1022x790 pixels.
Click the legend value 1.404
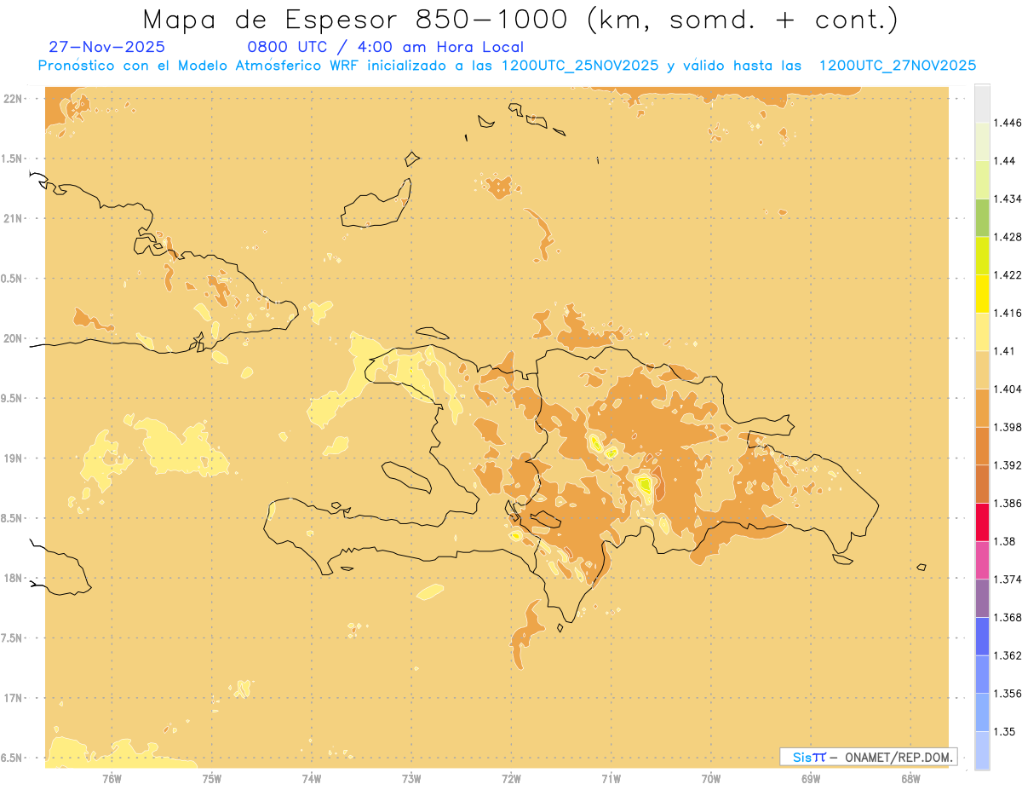coord(1008,389)
